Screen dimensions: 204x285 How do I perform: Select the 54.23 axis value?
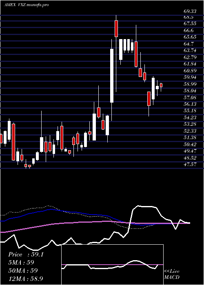tap(190, 118)
